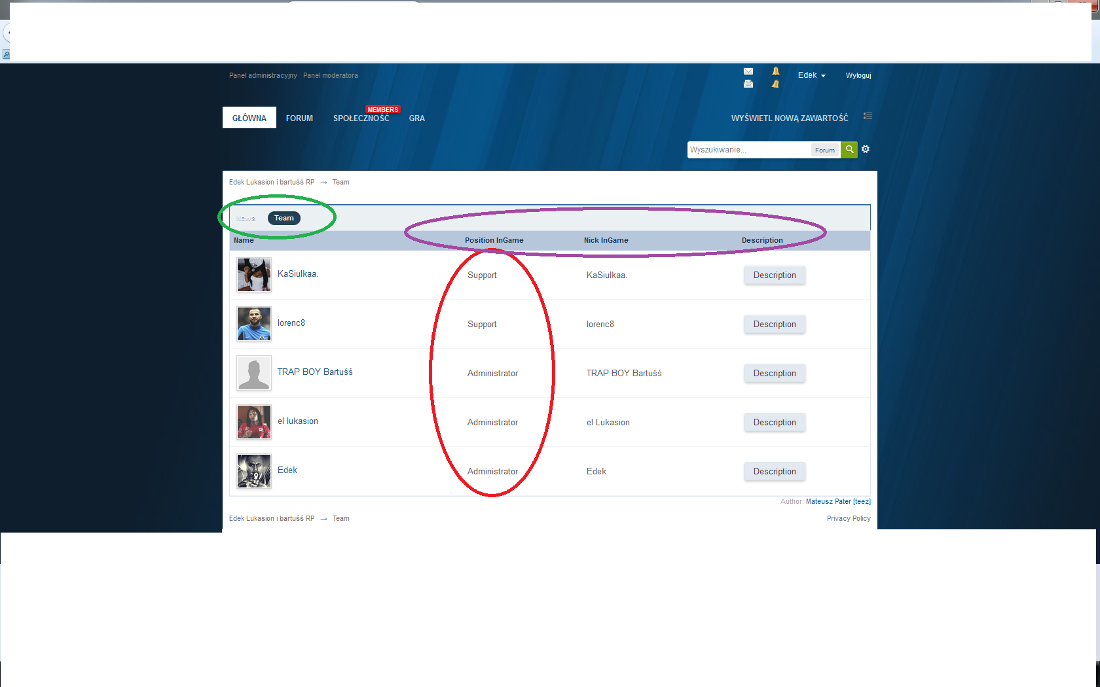Open the upper notification bell icon
This screenshot has height=687, width=1100.
coord(776,71)
